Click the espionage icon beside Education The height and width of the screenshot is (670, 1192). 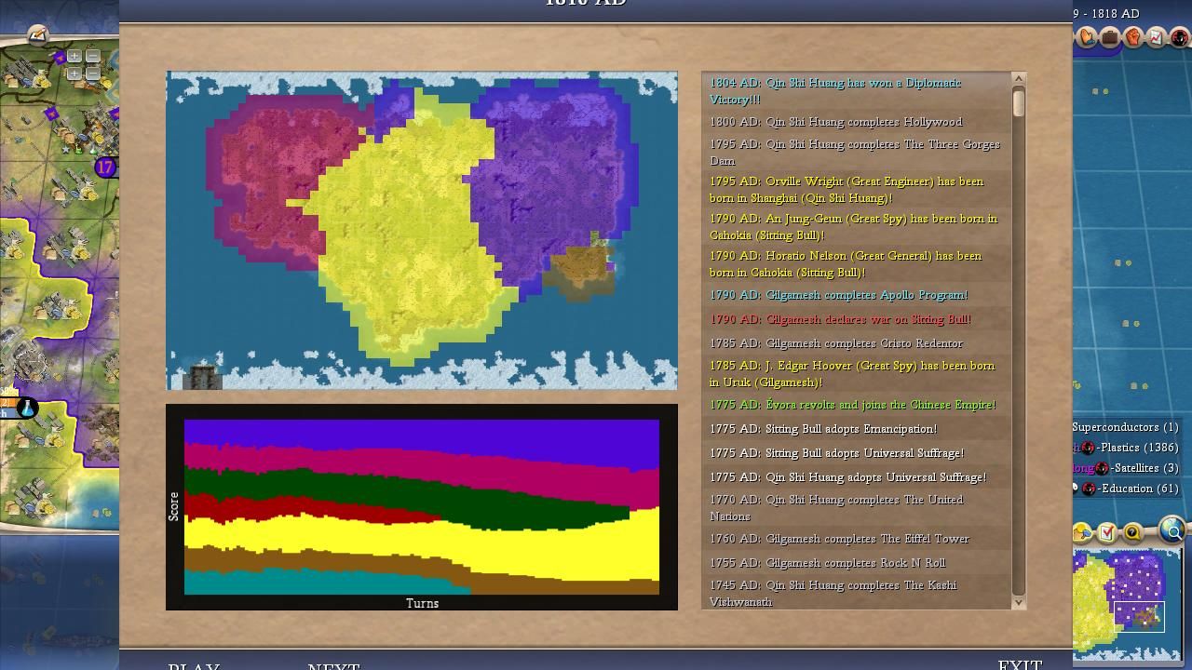point(1089,489)
